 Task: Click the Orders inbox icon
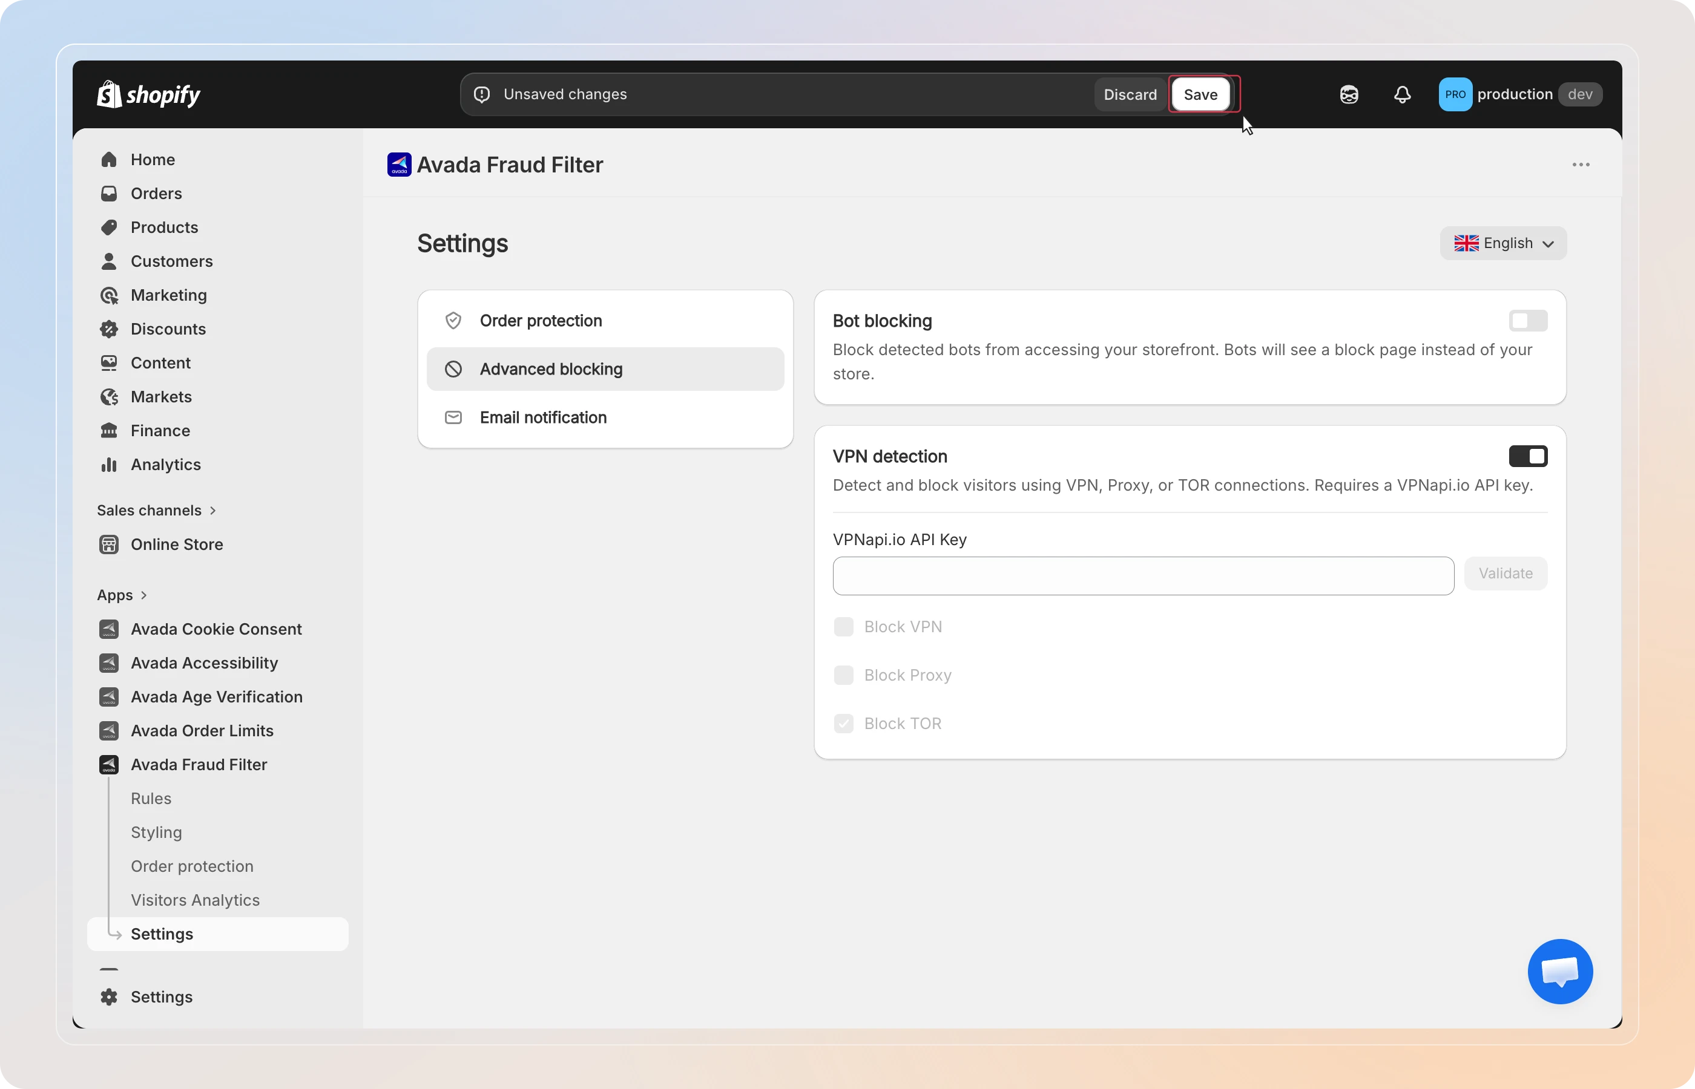[109, 194]
